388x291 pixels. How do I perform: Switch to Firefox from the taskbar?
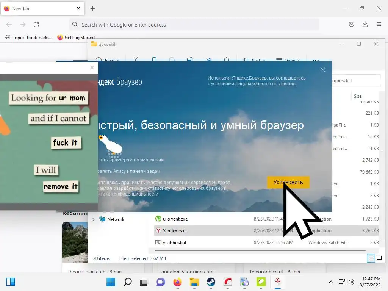point(177,282)
